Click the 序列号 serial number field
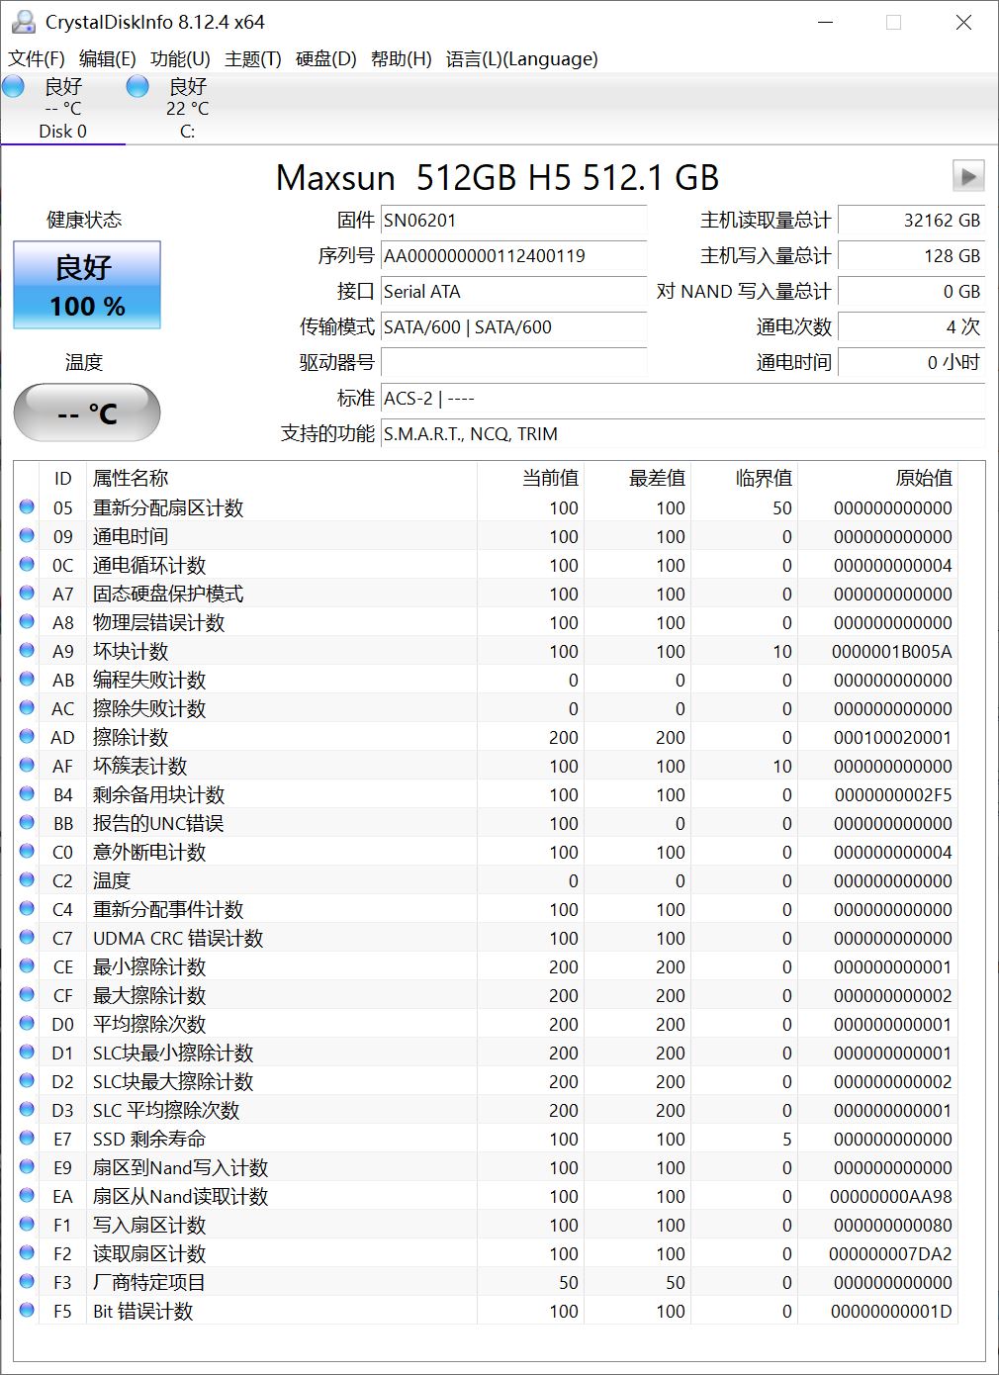Image resolution: width=999 pixels, height=1375 pixels. coord(513,256)
